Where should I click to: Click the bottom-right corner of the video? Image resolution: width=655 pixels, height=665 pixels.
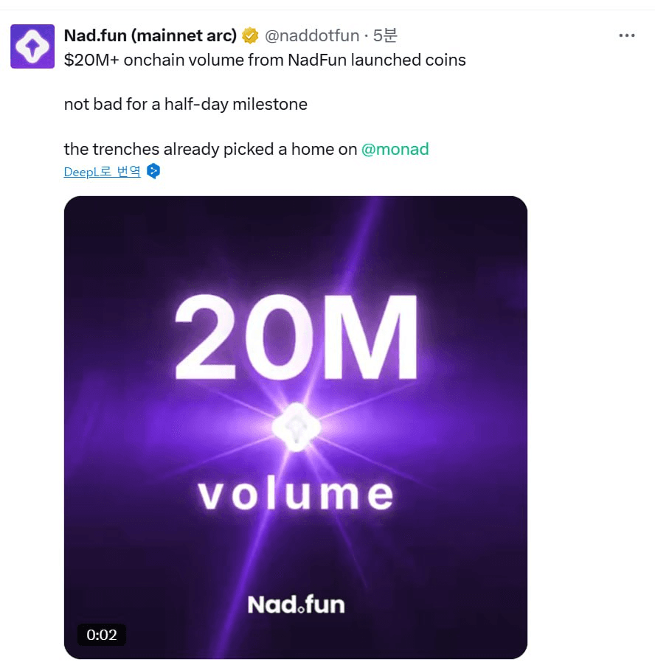coord(509,640)
